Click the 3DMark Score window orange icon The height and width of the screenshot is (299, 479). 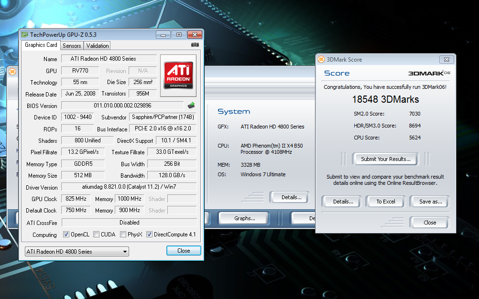321,59
